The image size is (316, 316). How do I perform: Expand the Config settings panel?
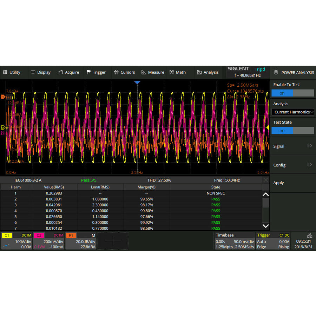point(292,165)
